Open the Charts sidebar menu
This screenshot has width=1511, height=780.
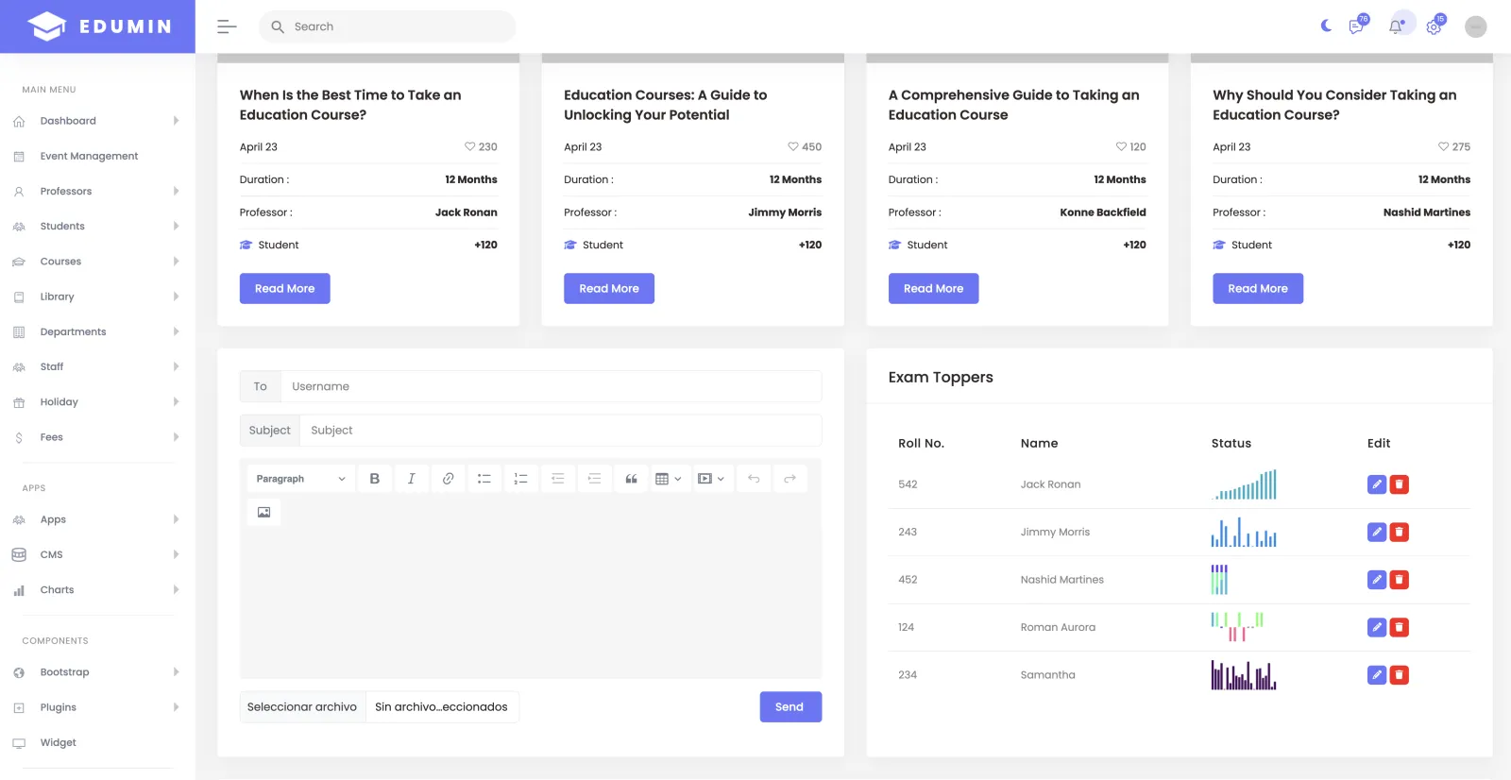(97, 590)
